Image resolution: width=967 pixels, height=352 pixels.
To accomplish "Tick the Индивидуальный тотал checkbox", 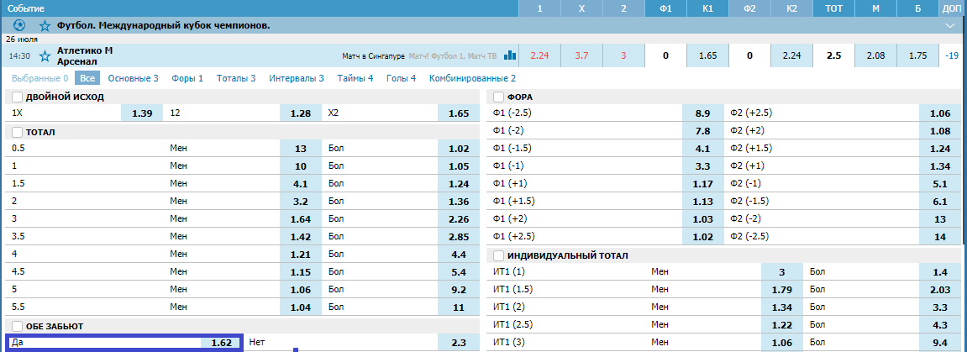I will (499, 256).
